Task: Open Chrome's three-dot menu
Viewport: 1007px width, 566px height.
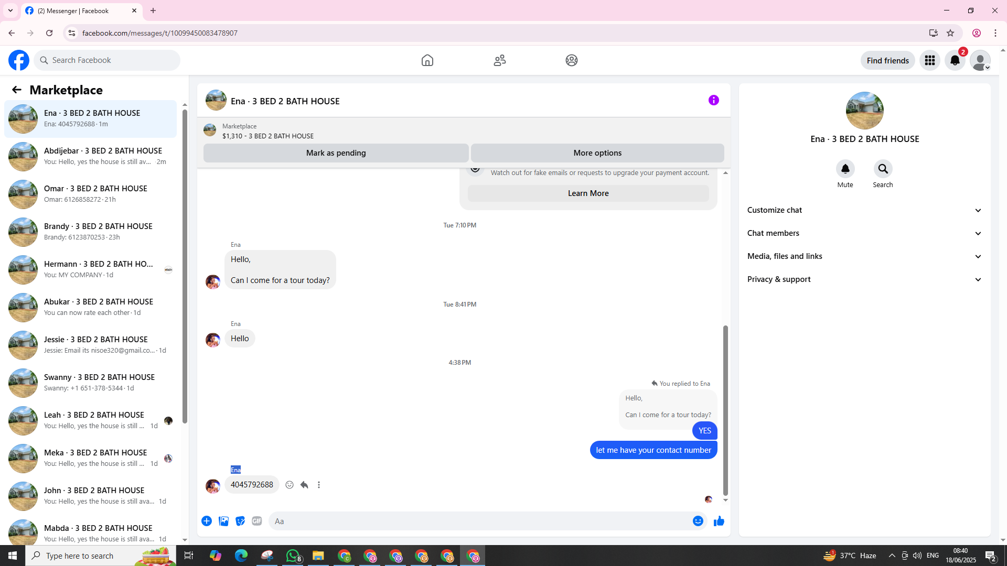Action: pos(995,33)
